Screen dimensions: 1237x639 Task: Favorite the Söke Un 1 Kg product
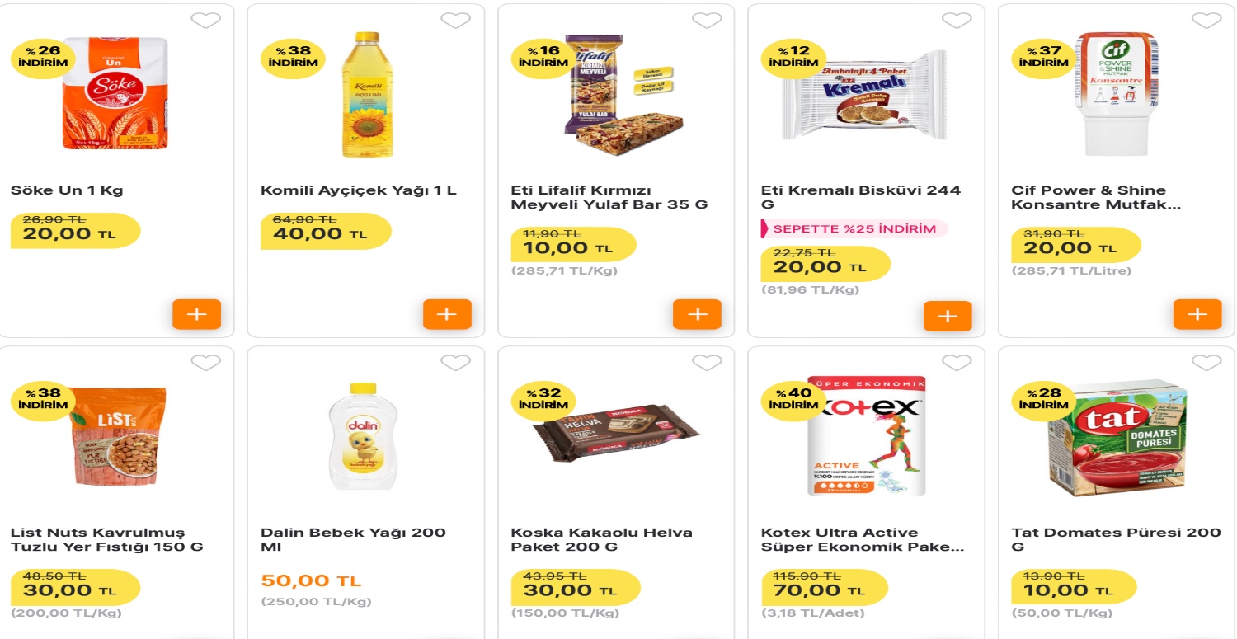click(205, 20)
